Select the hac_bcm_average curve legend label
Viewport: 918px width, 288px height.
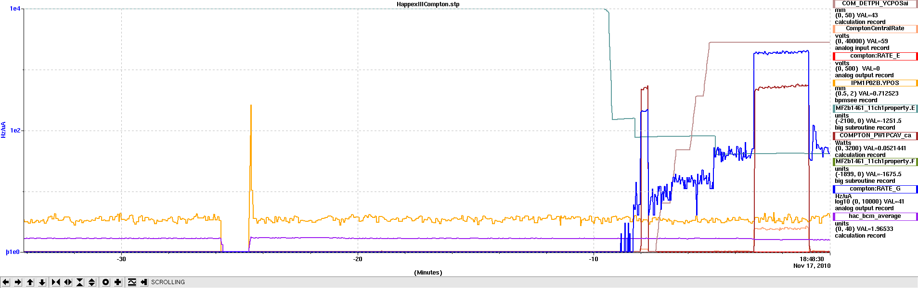[x=875, y=216]
